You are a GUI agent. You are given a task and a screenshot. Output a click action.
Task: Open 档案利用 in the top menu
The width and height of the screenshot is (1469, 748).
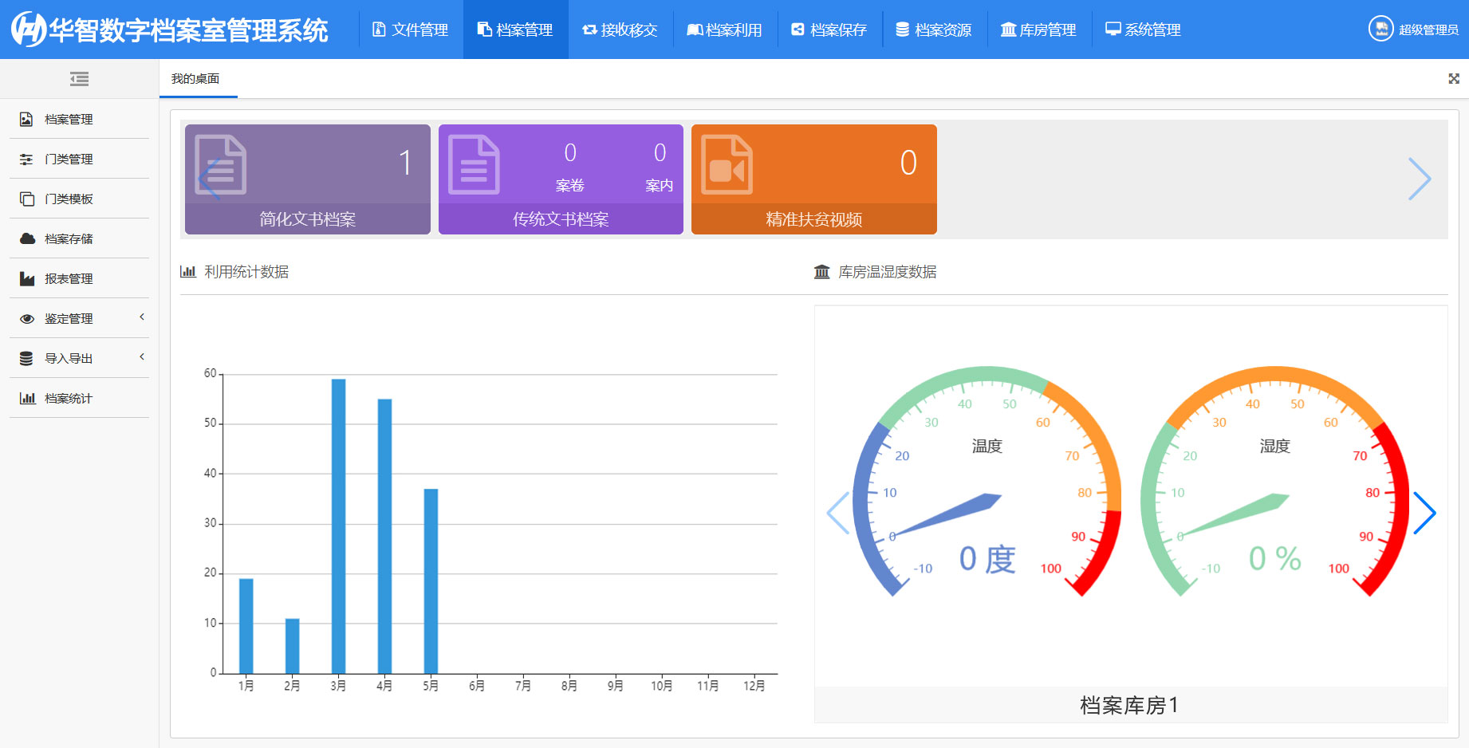[x=725, y=30]
